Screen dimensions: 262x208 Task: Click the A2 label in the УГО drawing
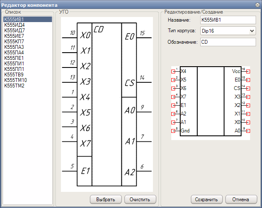click(x=130, y=172)
